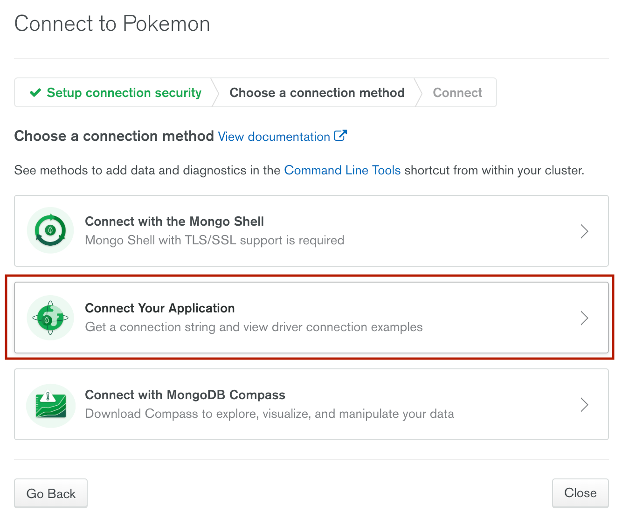Switch to the Connect step
Viewport: 636px width, 526px height.
[x=457, y=92]
